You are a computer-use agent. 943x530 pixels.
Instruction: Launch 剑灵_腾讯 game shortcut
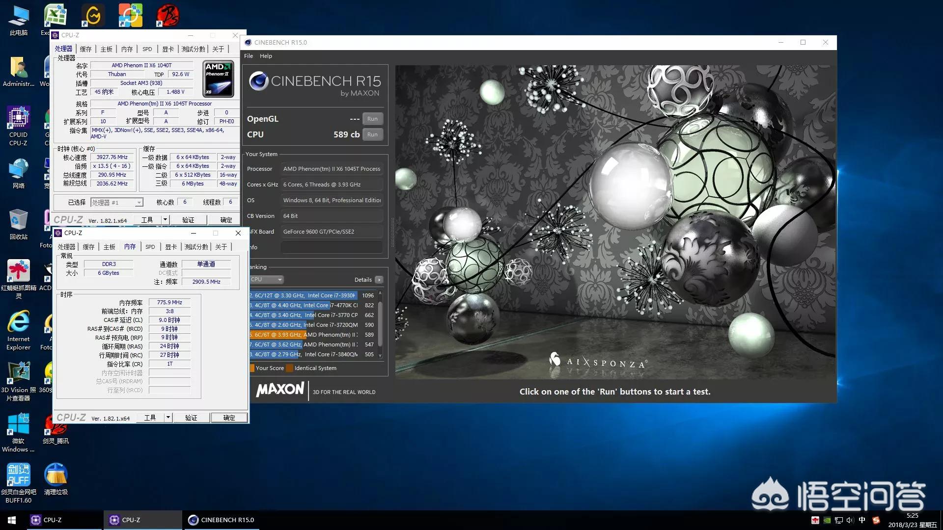pyautogui.click(x=55, y=429)
